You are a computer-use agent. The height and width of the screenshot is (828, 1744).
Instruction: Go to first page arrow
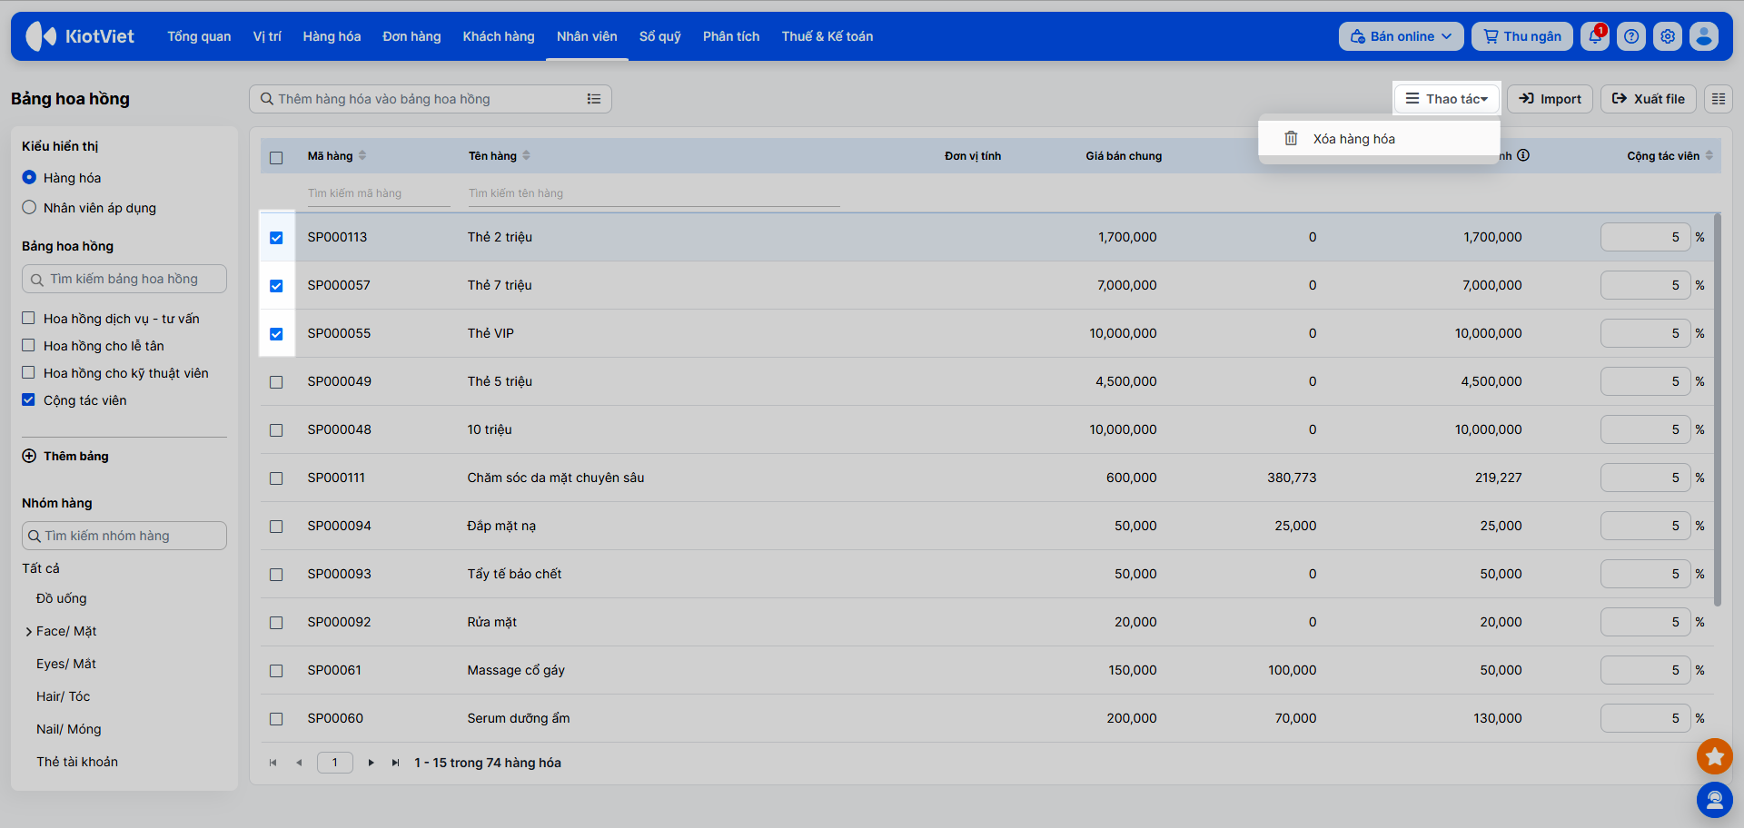tap(272, 763)
